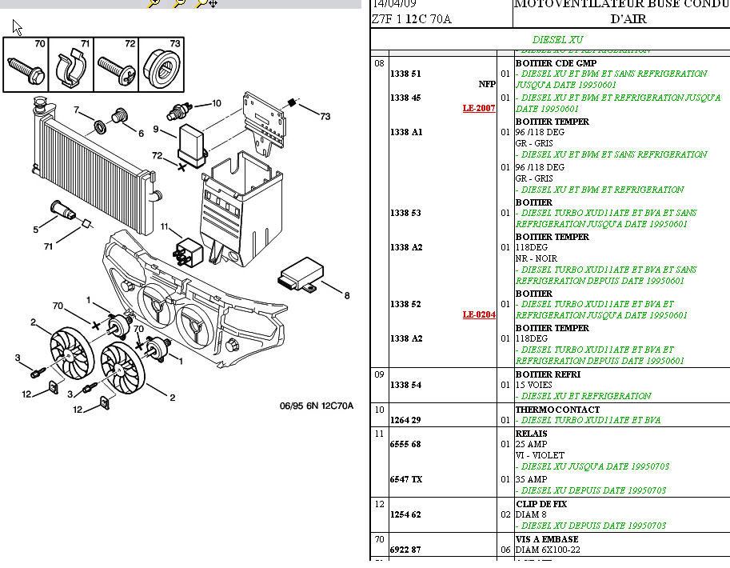Click the leftmost magnifier zoom icon
This screenshot has height=568, width=730.
pyautogui.click(x=154, y=3)
